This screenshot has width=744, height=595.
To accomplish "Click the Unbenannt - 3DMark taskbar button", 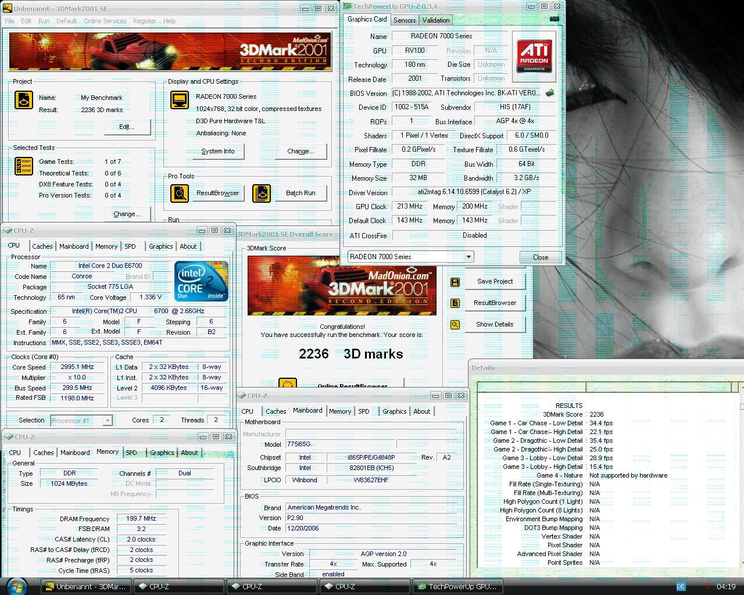I will [85, 586].
